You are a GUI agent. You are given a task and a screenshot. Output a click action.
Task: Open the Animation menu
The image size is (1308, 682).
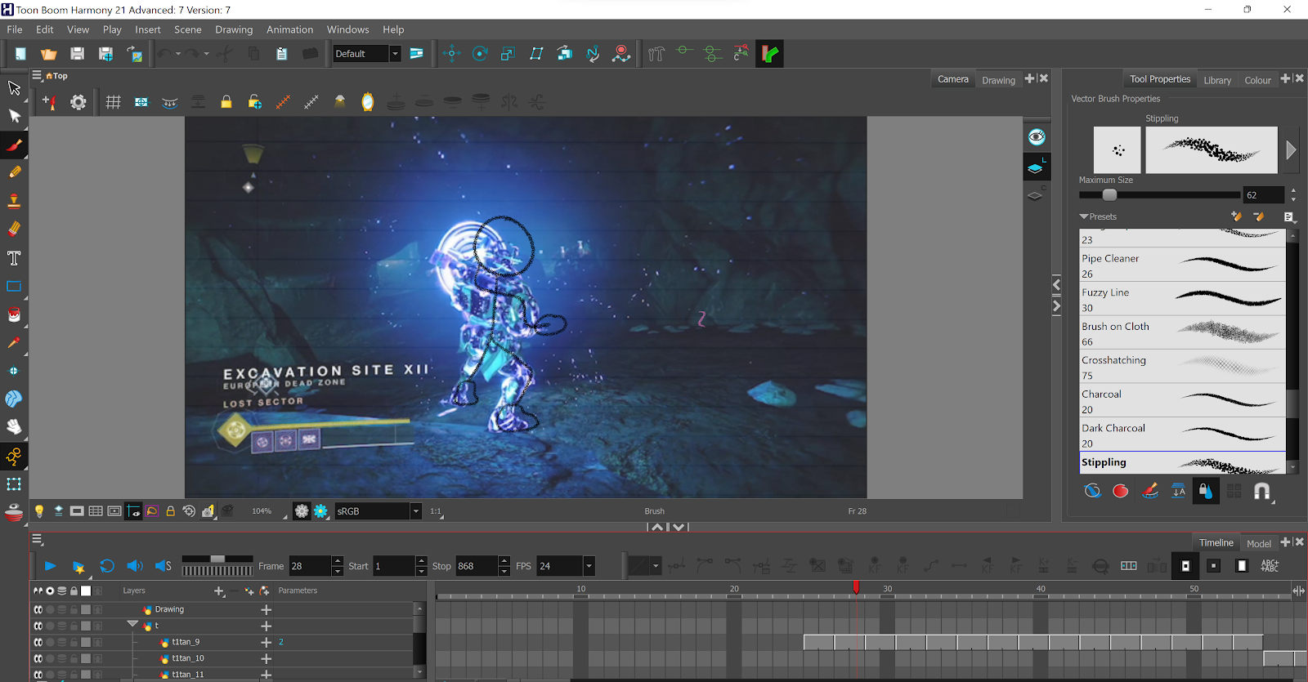click(289, 29)
